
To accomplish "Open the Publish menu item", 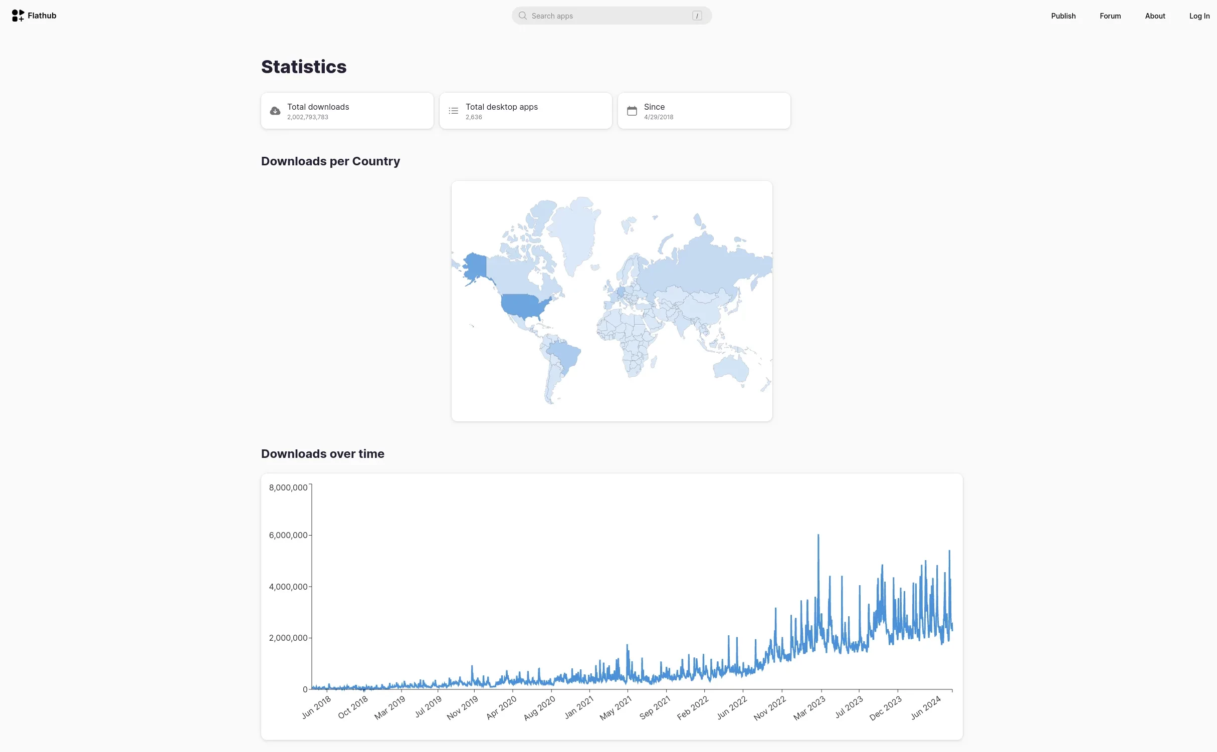I will (1063, 16).
